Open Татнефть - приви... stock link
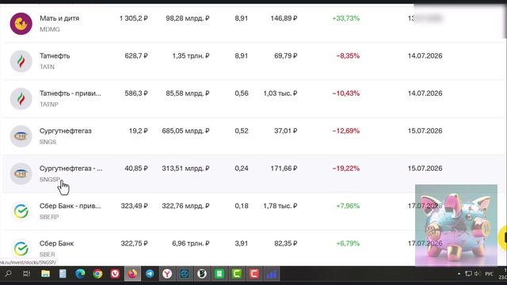Image resolution: width=507 pixels, height=285 pixels. click(x=71, y=93)
